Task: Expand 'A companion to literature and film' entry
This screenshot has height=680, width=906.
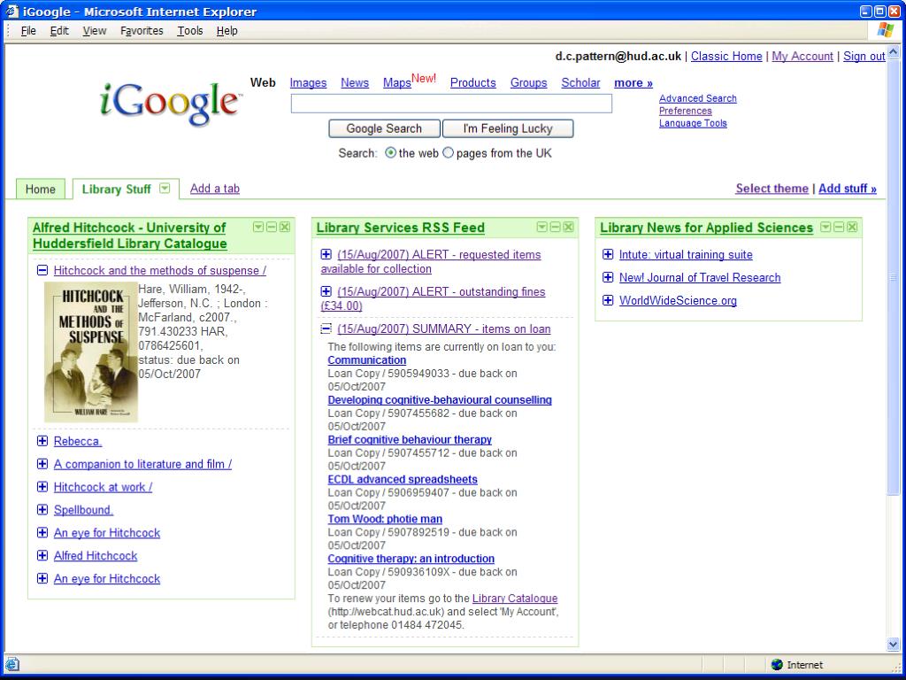Action: pos(42,464)
